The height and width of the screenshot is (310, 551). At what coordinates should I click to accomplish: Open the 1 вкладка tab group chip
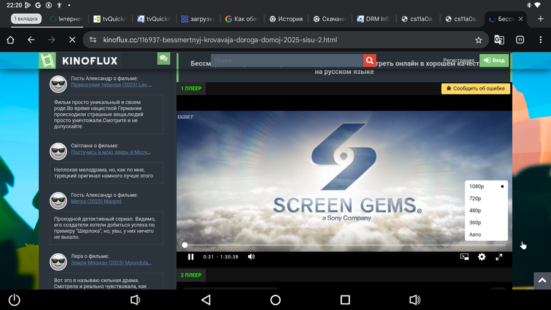(x=26, y=19)
